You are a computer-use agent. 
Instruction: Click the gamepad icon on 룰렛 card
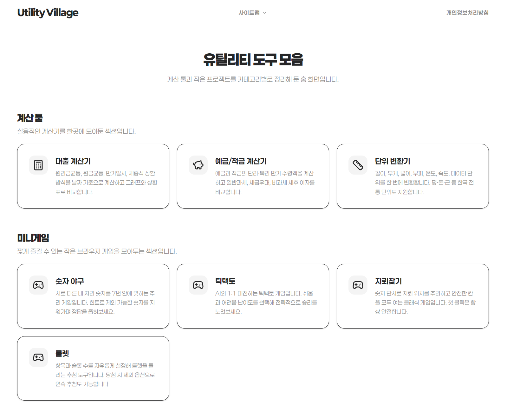(x=38, y=357)
